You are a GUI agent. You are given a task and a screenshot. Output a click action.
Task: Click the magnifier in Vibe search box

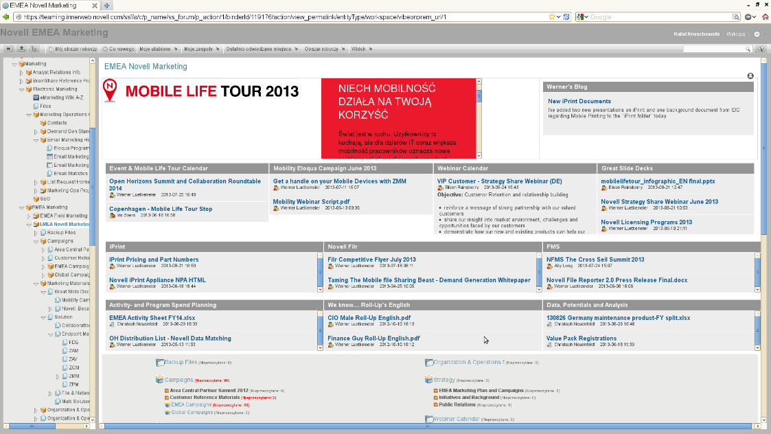click(x=748, y=49)
